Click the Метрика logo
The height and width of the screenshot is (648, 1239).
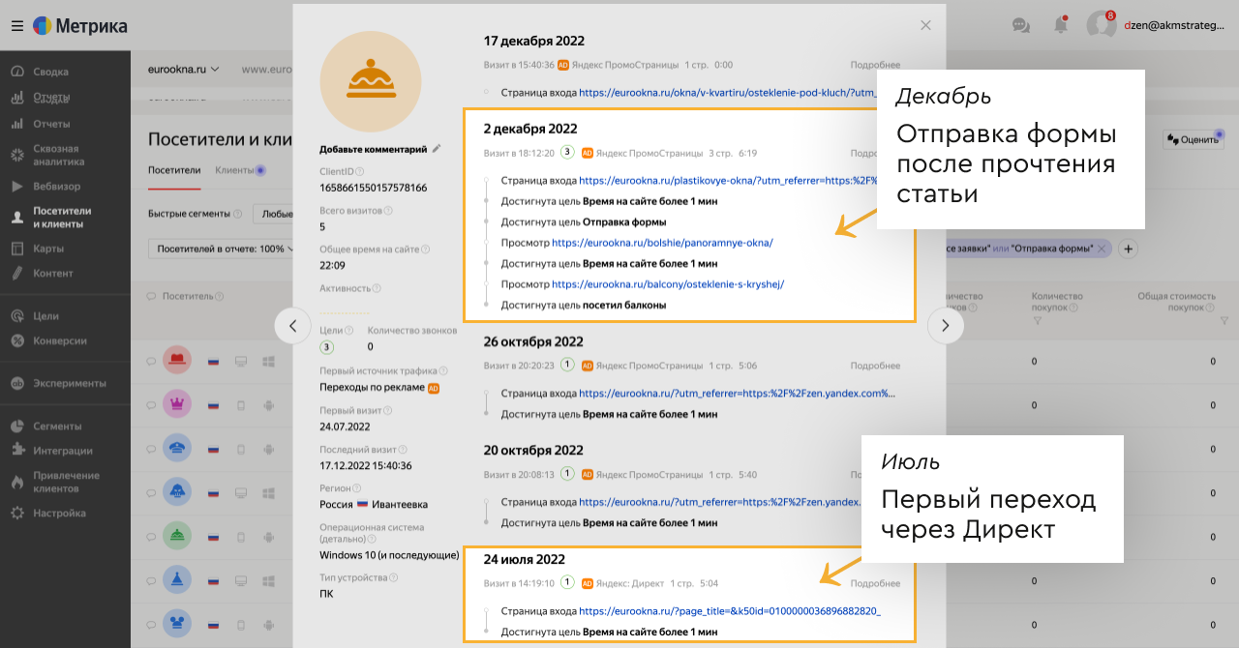80,26
